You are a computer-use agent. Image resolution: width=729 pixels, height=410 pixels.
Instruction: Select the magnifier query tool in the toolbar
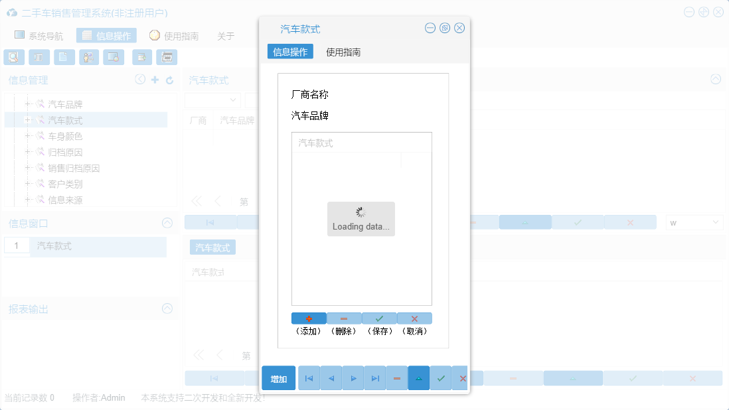click(x=14, y=57)
